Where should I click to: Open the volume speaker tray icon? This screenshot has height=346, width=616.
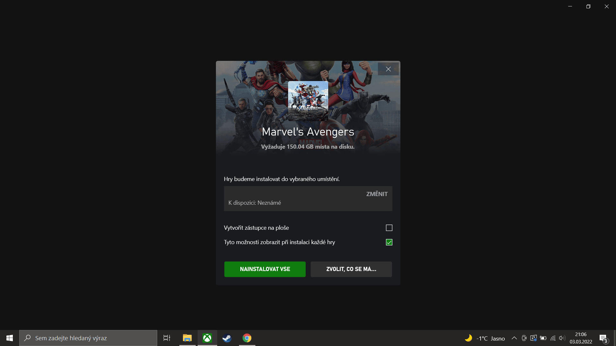562,338
